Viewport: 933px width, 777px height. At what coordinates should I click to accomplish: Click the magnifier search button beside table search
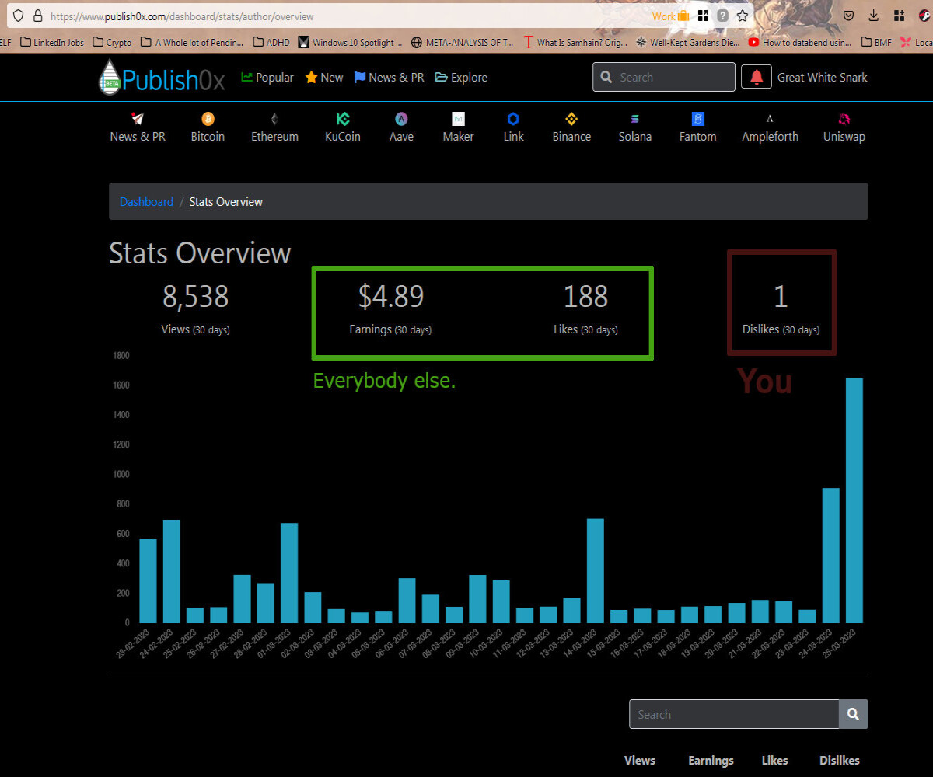pos(853,714)
